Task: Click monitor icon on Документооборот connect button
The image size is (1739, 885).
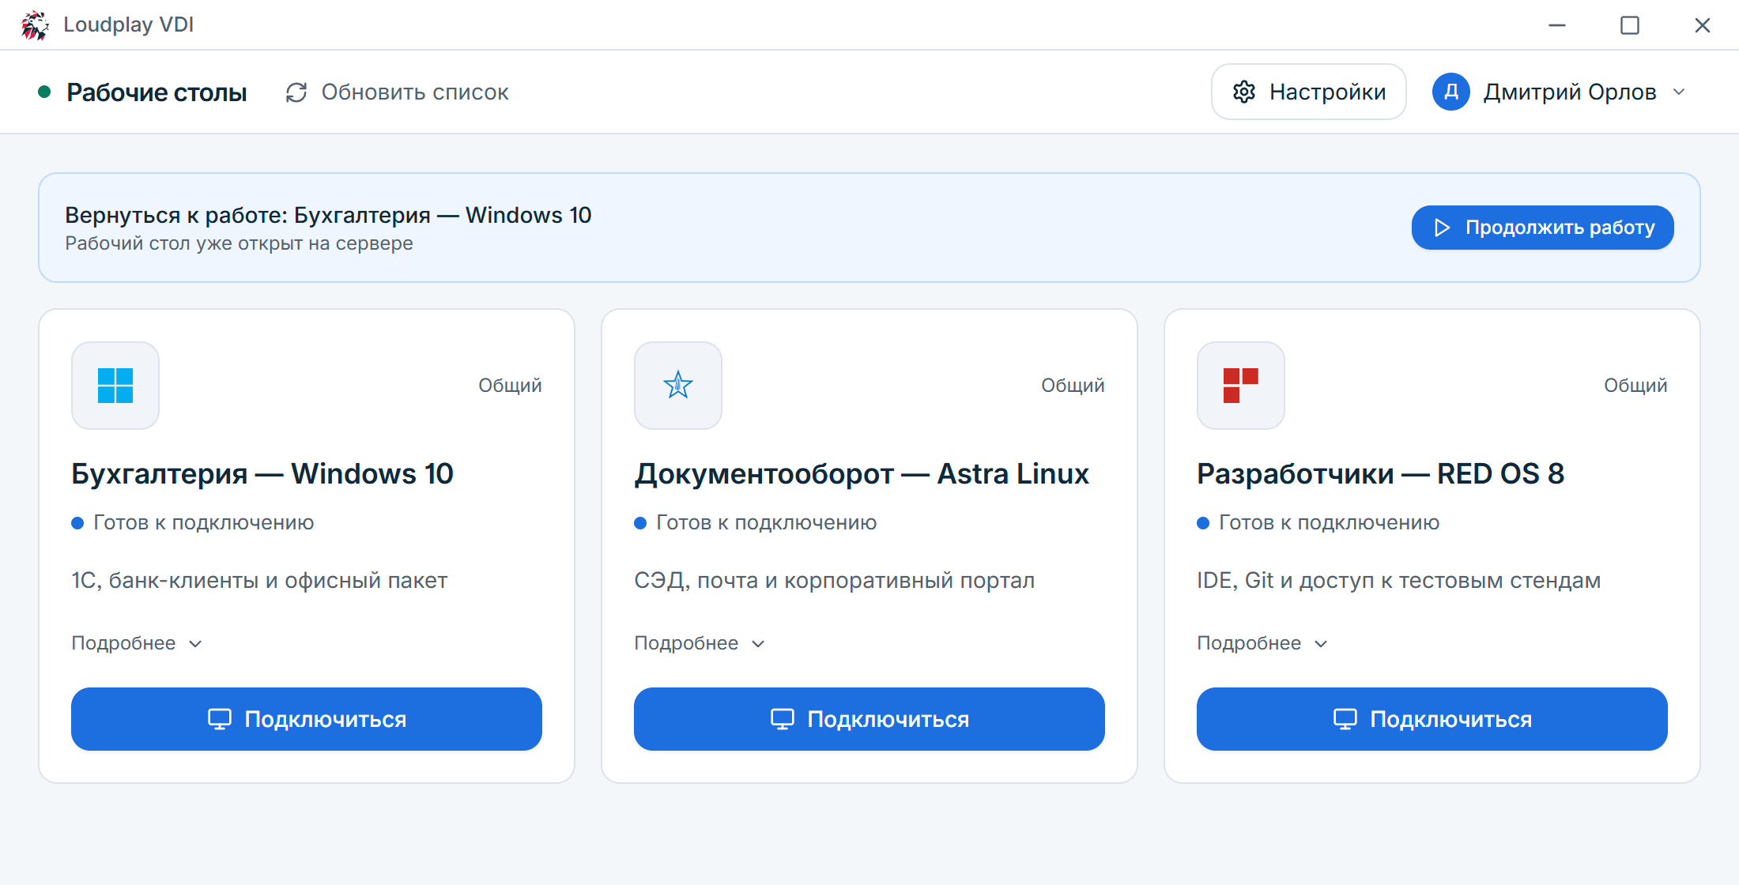Action: point(783,719)
